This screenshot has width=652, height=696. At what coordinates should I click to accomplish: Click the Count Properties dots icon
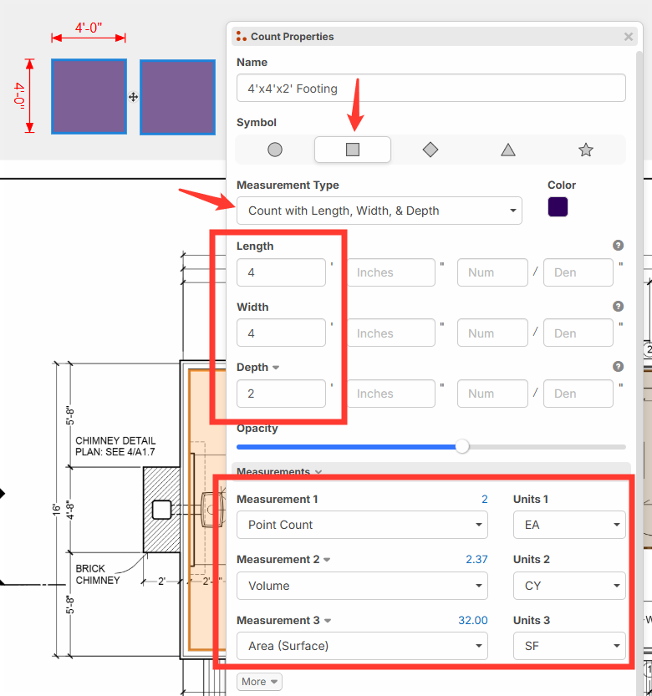coord(242,37)
